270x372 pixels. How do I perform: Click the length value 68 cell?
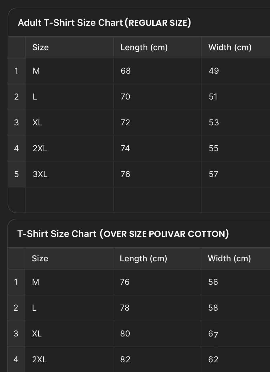(126, 71)
